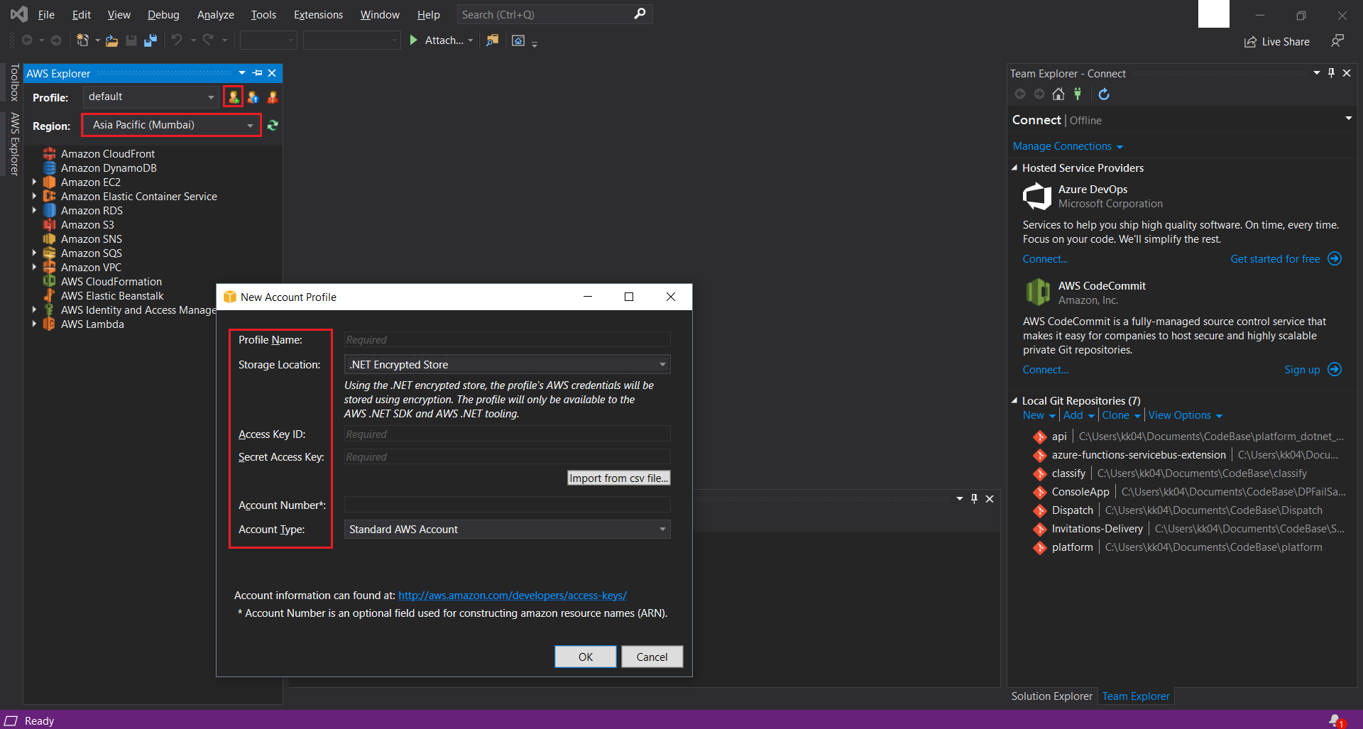Image resolution: width=1363 pixels, height=729 pixels.
Task: Collapse the Local Git Repositories section
Action: pos(1014,401)
